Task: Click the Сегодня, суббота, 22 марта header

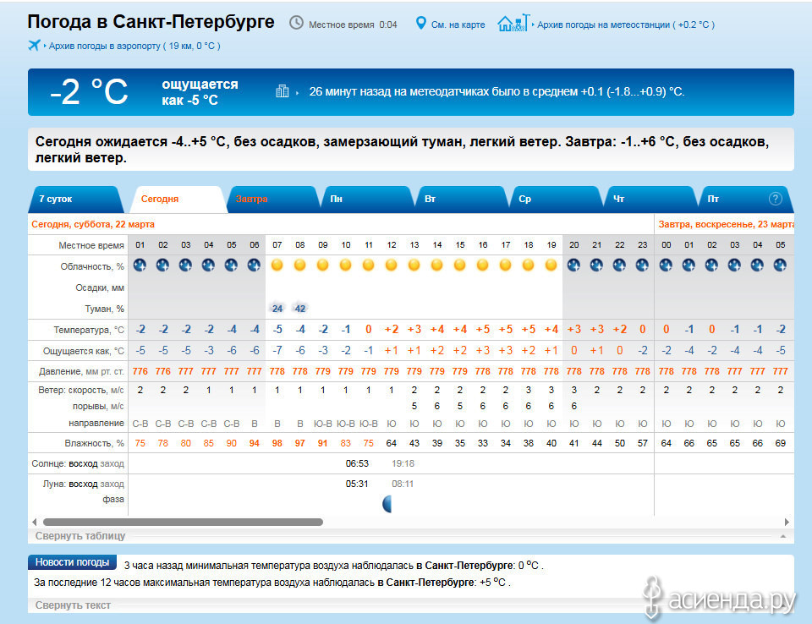Action: click(93, 224)
